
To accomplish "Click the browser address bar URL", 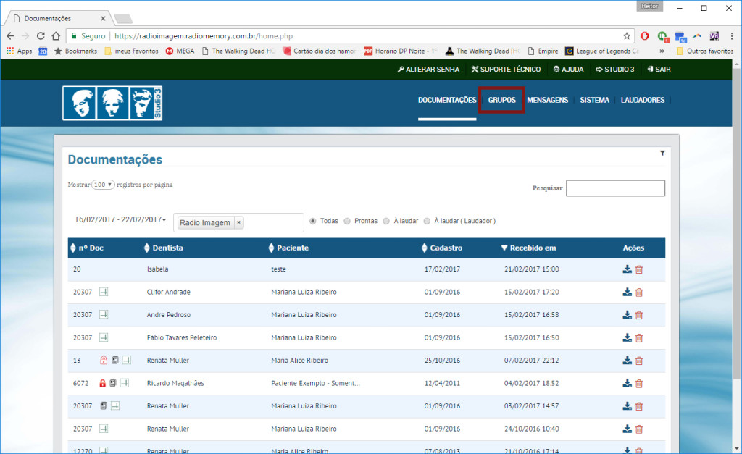I will [204, 36].
